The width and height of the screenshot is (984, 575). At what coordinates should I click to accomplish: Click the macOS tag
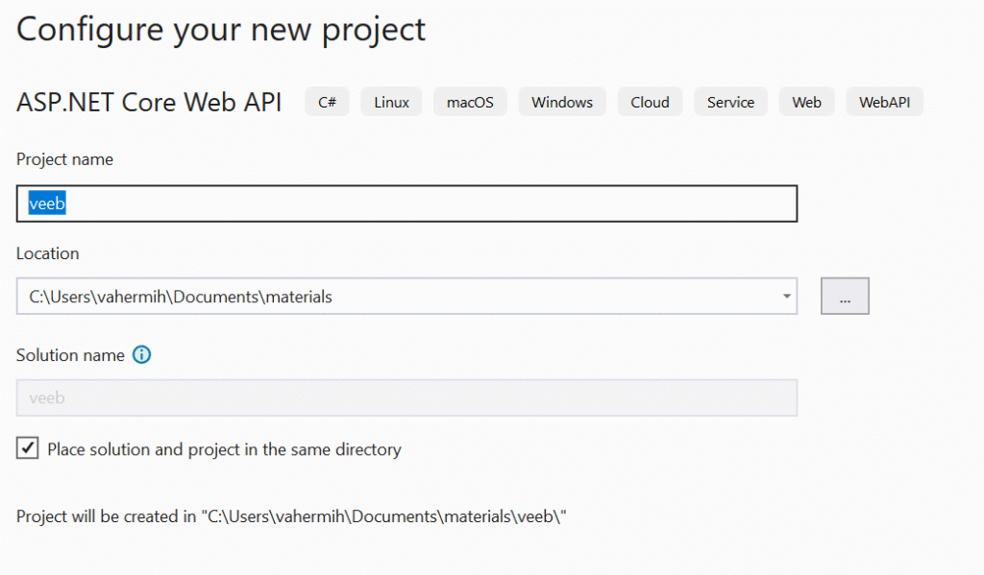tap(470, 102)
